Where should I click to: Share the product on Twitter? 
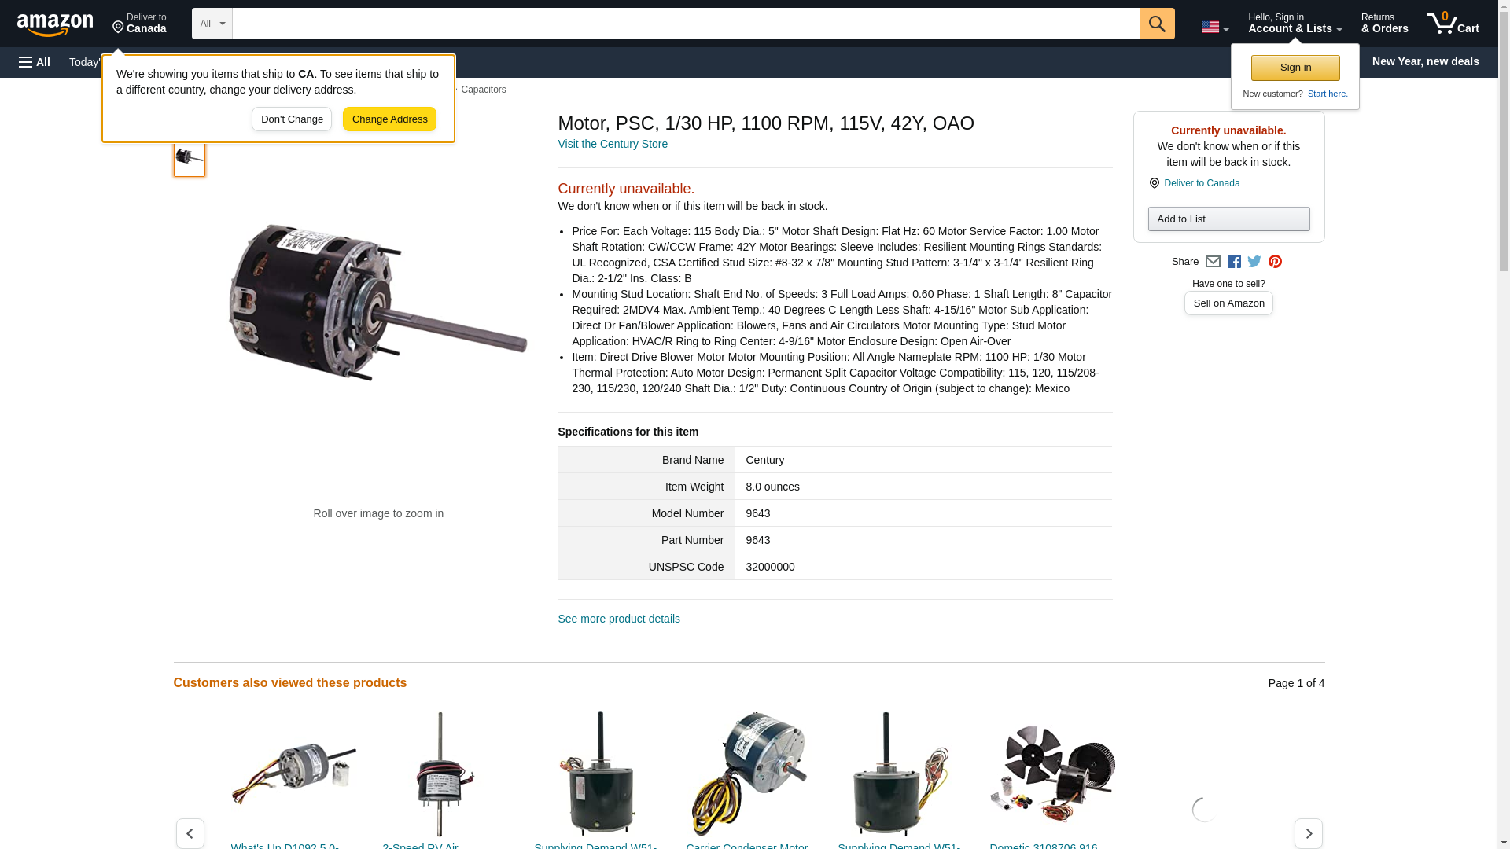(x=1254, y=262)
